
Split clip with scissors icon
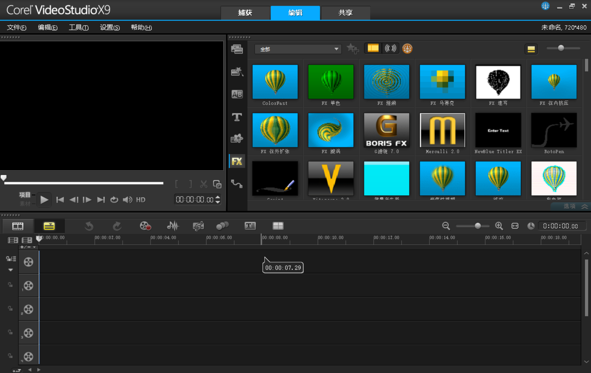tap(204, 184)
